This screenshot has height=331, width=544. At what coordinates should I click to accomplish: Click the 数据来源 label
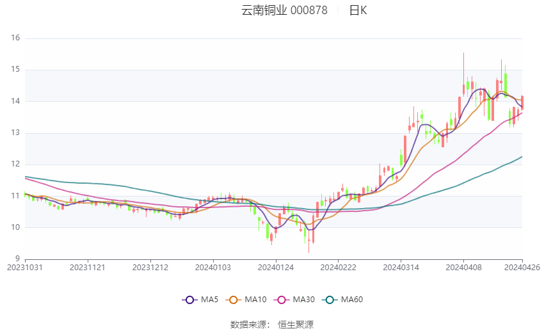click(x=248, y=325)
